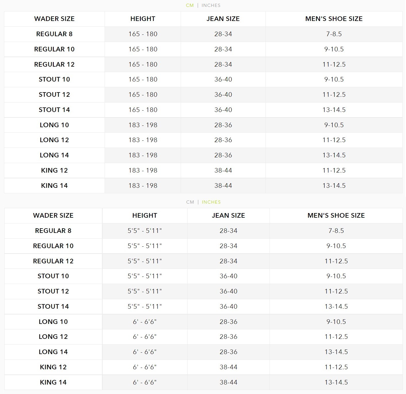Click MEN'S SHOE SIZE header in top table

(334, 19)
